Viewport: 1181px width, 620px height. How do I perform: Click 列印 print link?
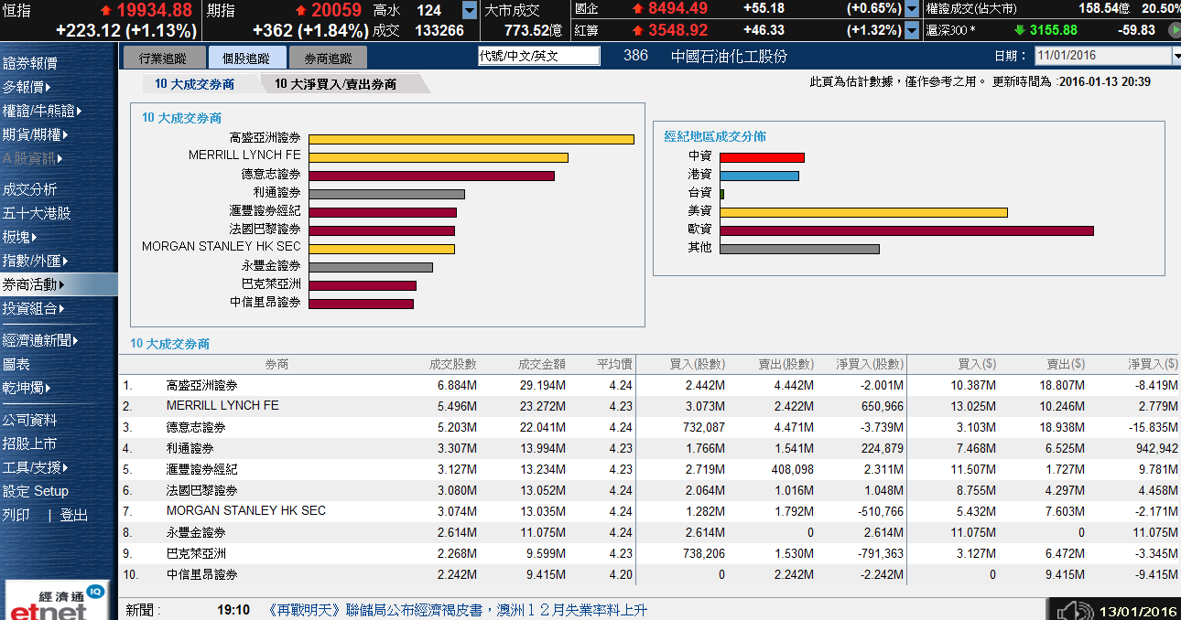pyautogui.click(x=16, y=516)
